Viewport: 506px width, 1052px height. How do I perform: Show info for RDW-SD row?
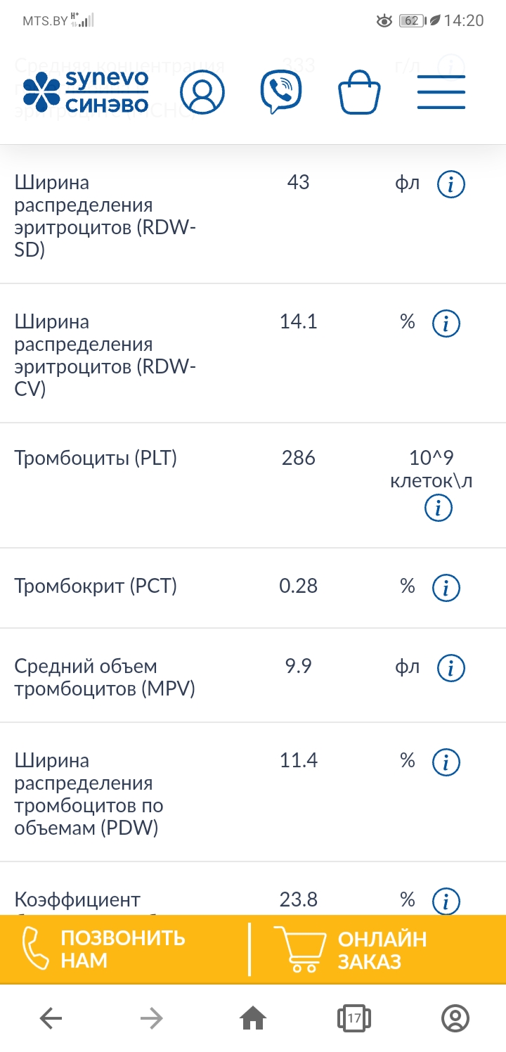450,185
